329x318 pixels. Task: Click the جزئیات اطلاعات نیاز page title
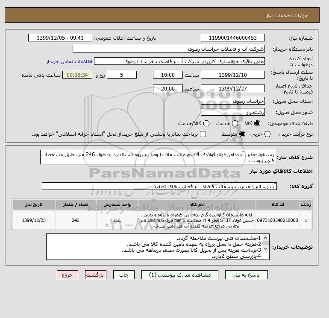[287, 15]
